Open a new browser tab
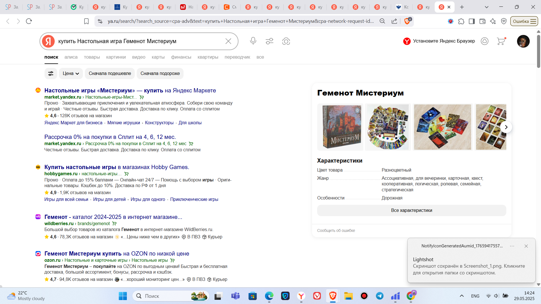Viewport: 541px width, 304px height. (x=462, y=7)
